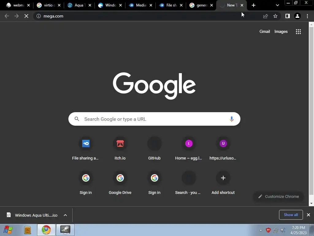
Task: Open the Images link
Action: coord(281,32)
